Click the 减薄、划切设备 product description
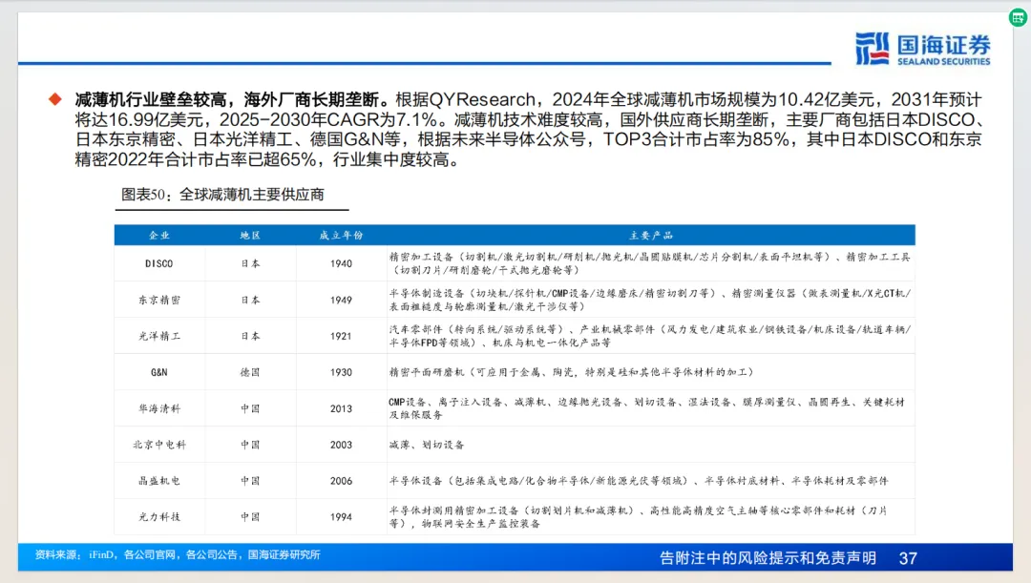This screenshot has height=583, width=1031. pyautogui.click(x=427, y=445)
